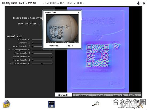This screenshot has height=110, width=147.
Task: Click the Shape Recognition: 99 label
Action: coord(19,50)
